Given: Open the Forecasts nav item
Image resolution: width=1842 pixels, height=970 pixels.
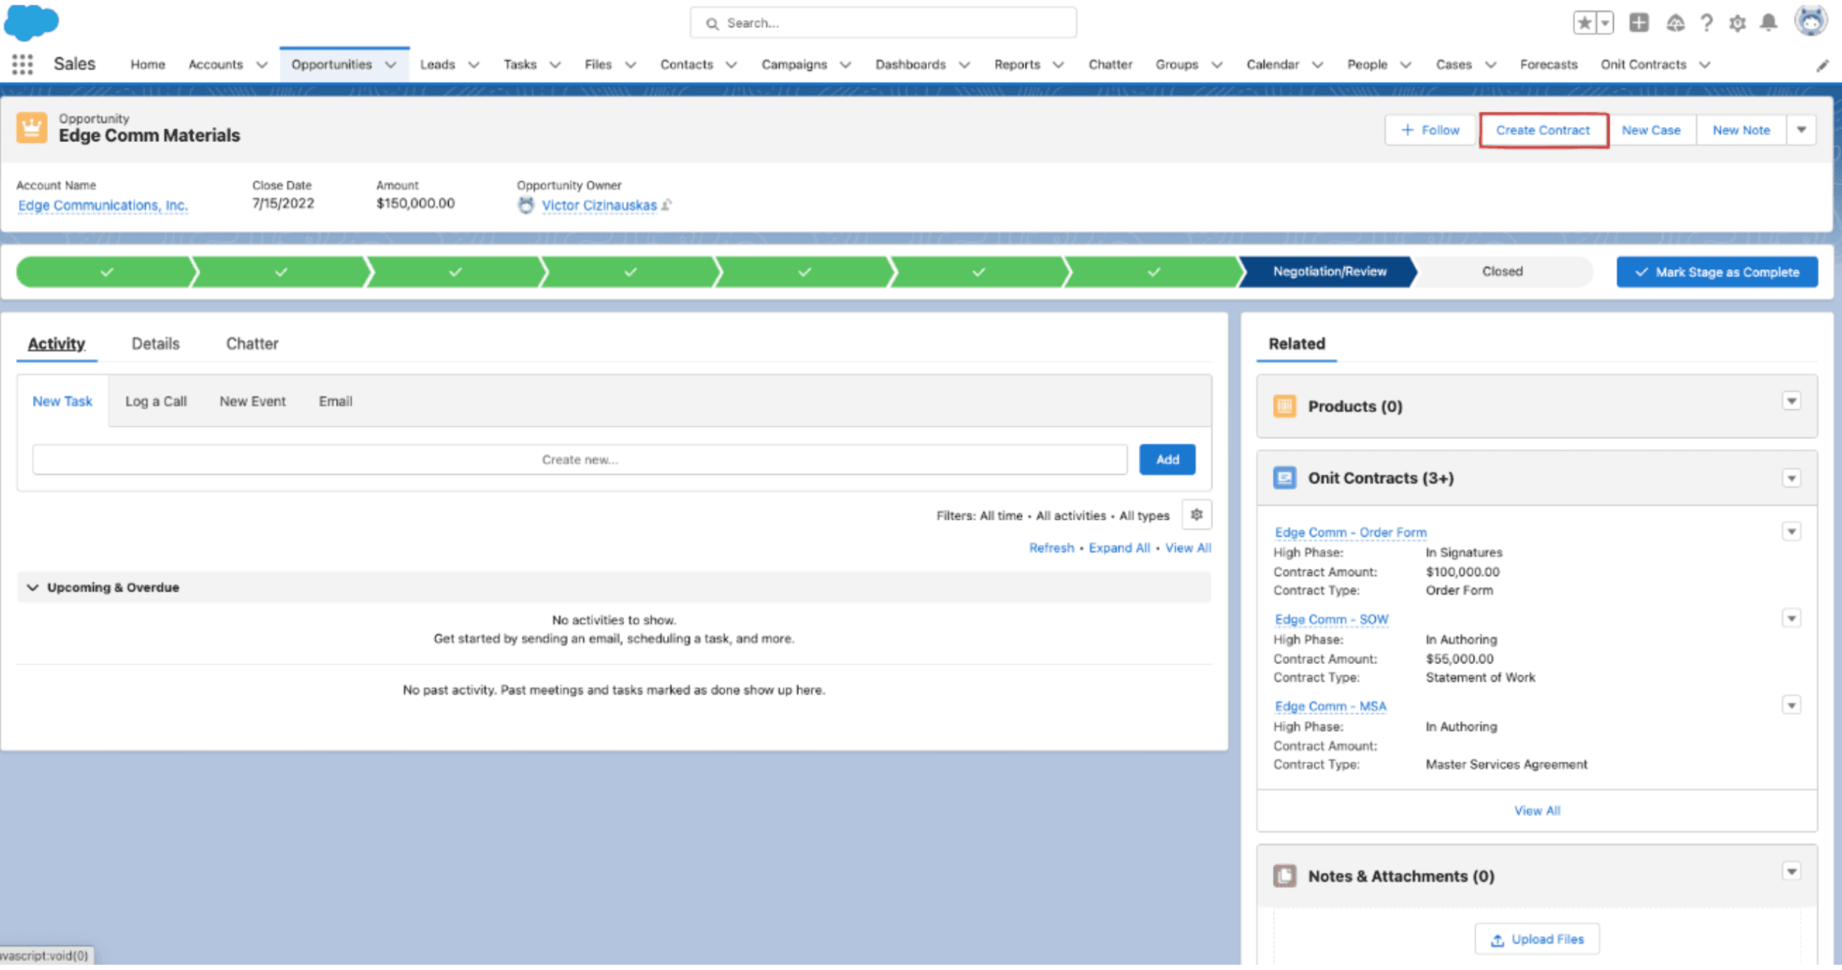Looking at the screenshot, I should pyautogui.click(x=1548, y=65).
